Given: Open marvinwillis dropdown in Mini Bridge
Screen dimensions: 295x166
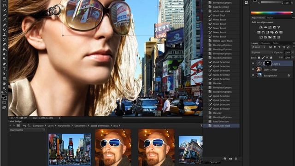Looking at the screenshot, I should coord(27,130).
